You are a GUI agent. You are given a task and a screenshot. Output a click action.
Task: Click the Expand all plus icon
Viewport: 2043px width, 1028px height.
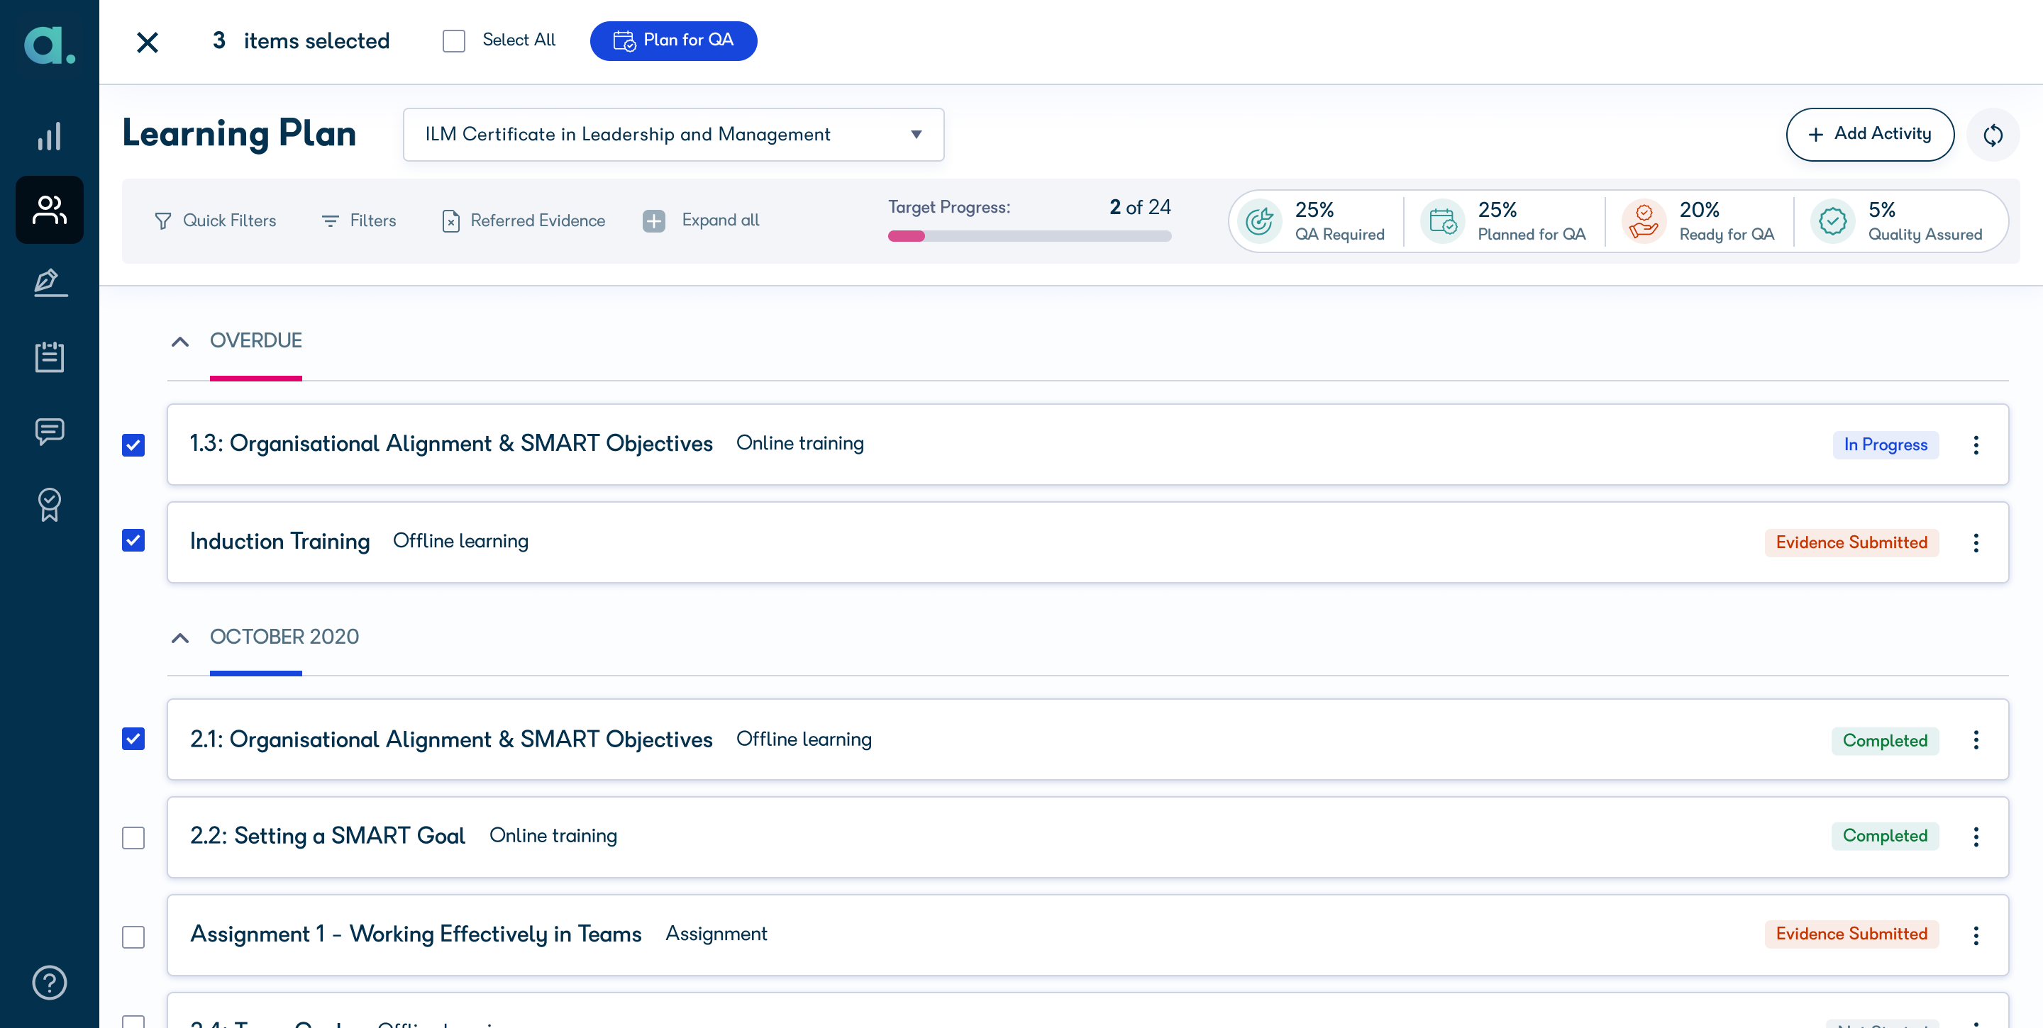[653, 221]
